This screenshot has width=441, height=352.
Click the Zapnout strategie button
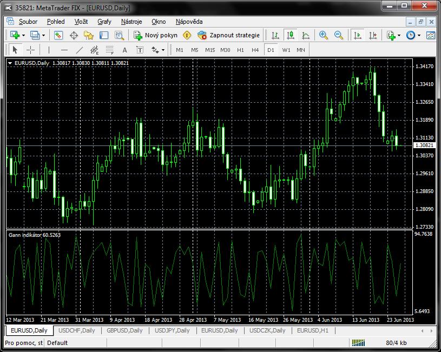click(229, 35)
